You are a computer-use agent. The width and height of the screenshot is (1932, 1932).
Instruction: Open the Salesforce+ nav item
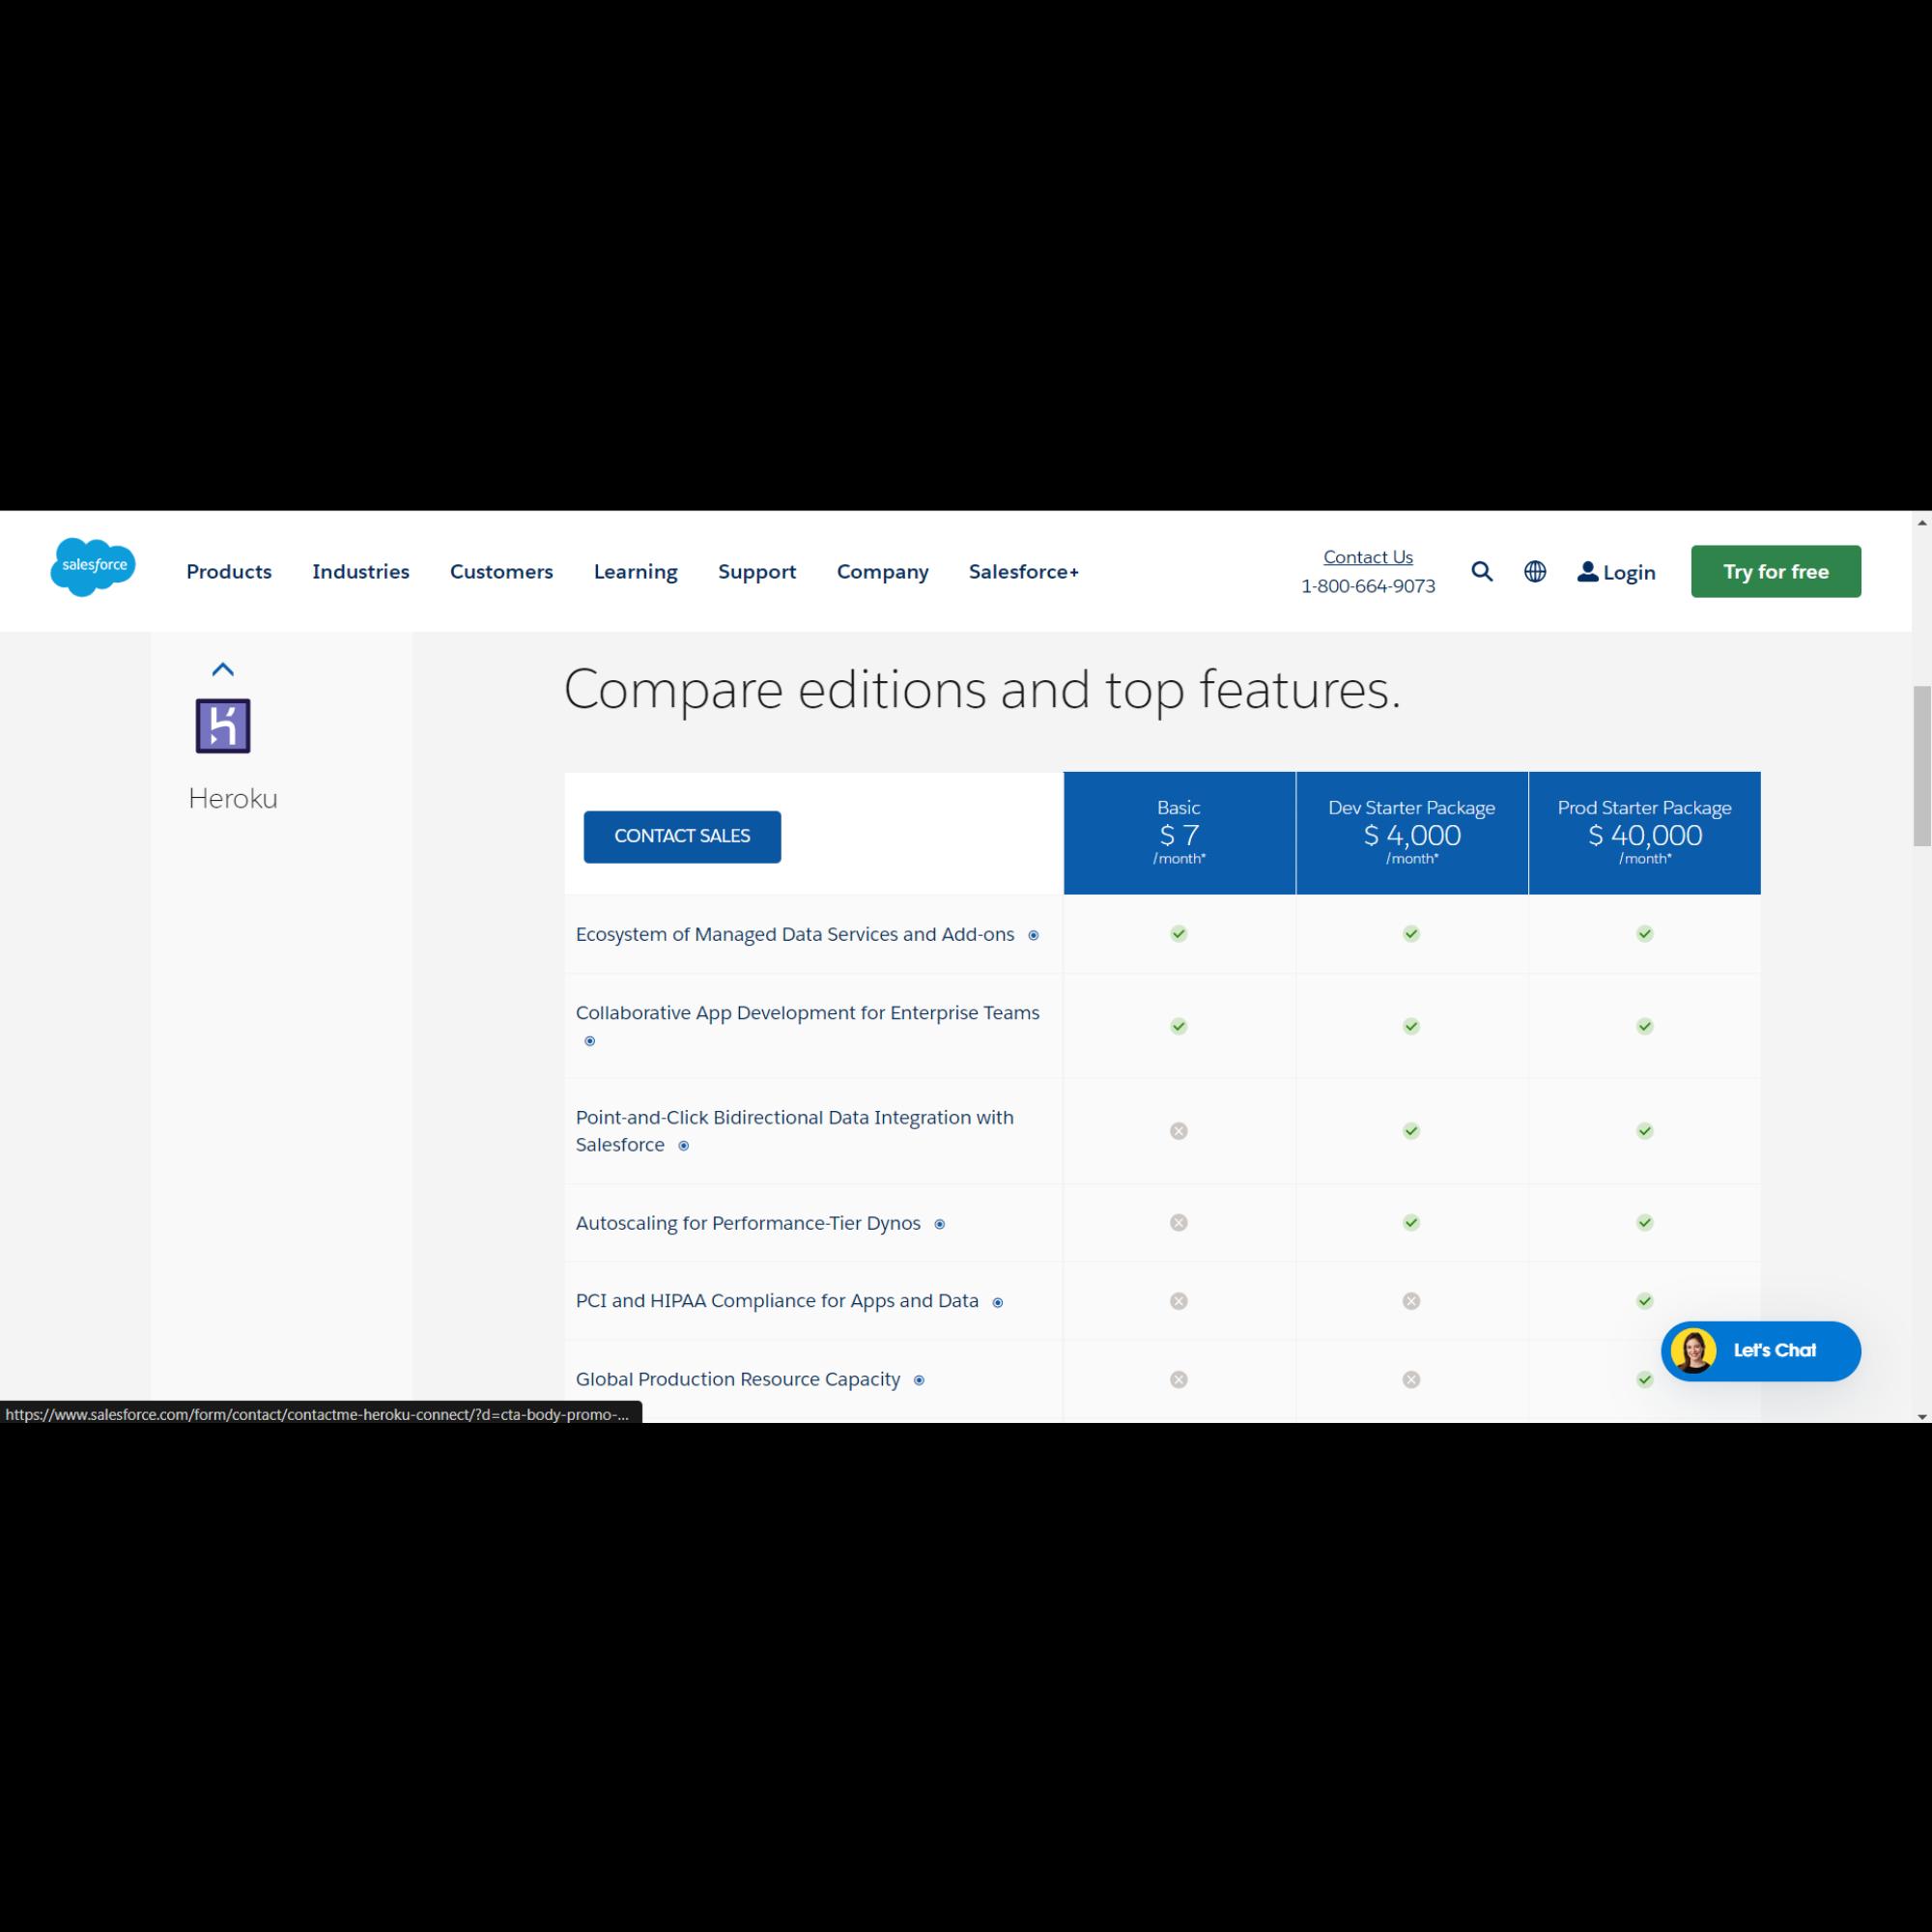tap(1024, 571)
